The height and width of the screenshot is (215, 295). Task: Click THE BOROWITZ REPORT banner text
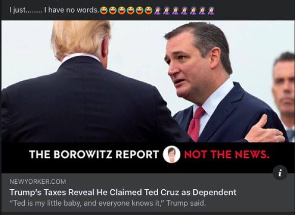(x=94, y=154)
